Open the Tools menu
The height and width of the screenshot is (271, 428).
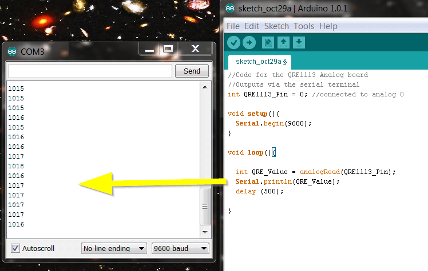[x=304, y=26]
